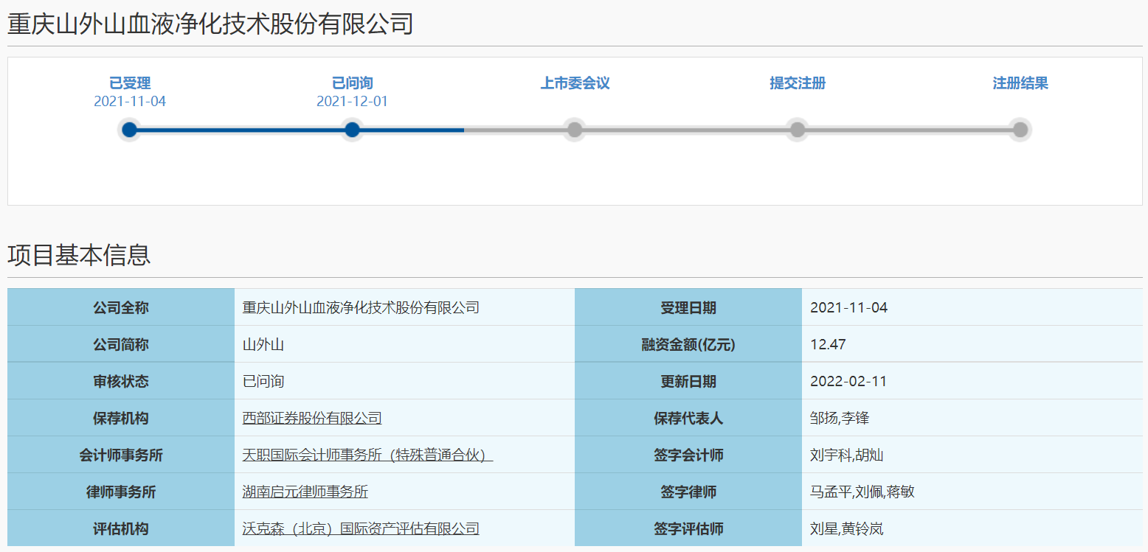Click the financing amount 12.47
Image resolution: width=1148 pixels, height=552 pixels.
pyautogui.click(x=829, y=344)
